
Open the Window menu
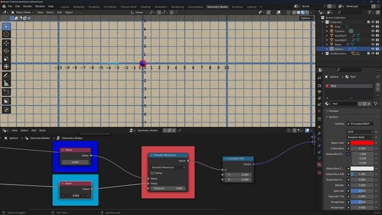pos(40,7)
